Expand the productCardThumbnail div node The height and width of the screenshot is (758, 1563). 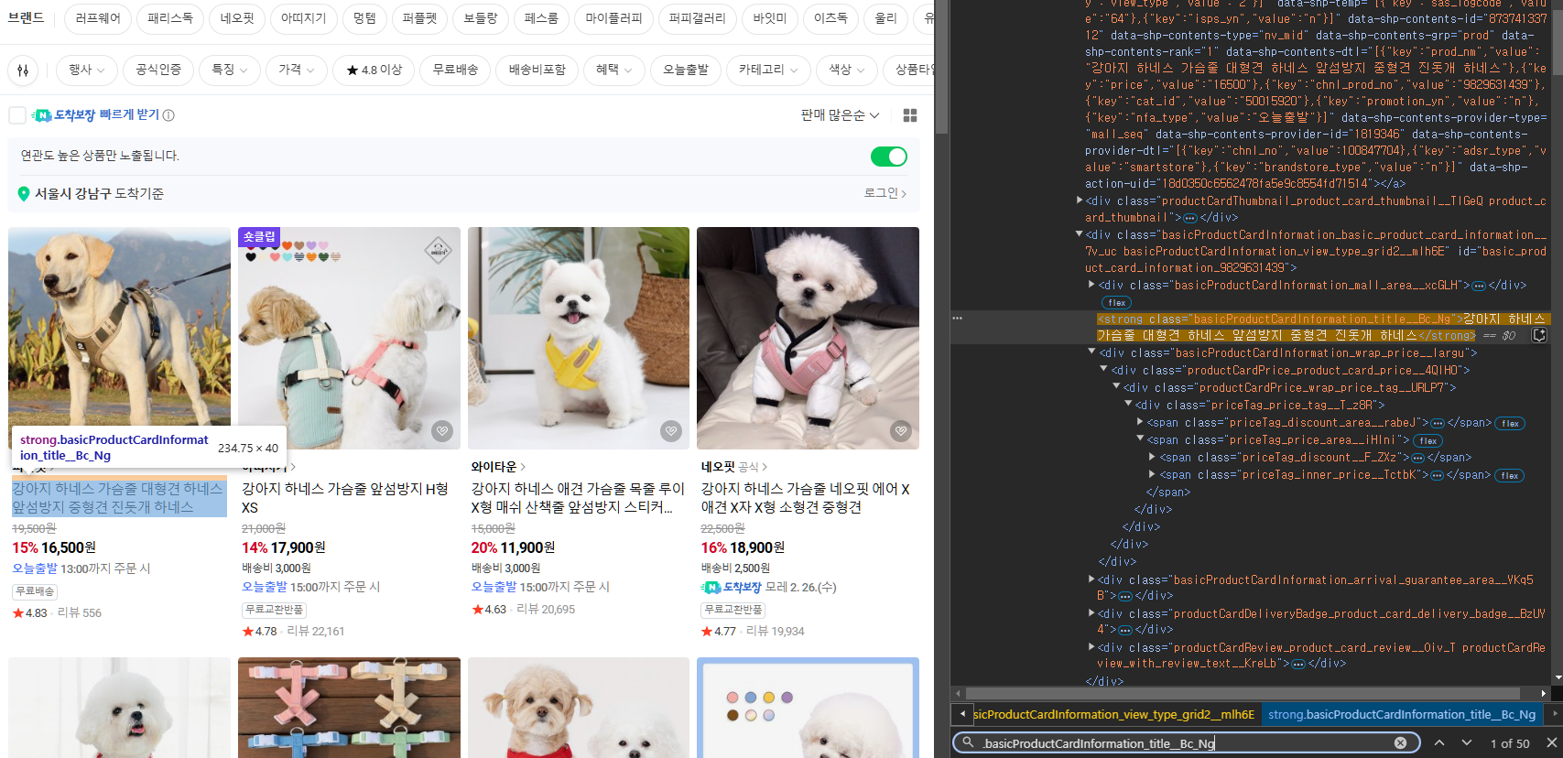(x=1079, y=200)
